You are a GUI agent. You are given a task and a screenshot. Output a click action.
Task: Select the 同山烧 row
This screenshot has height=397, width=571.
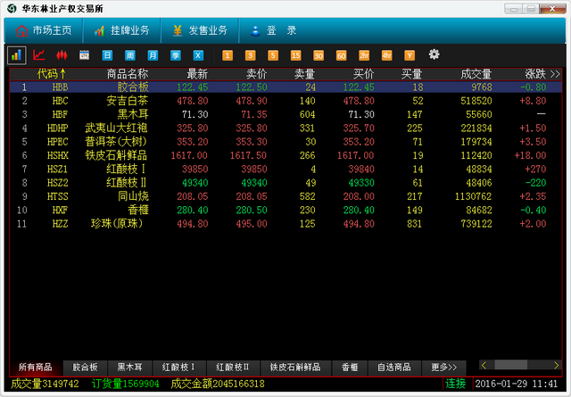[x=285, y=196]
